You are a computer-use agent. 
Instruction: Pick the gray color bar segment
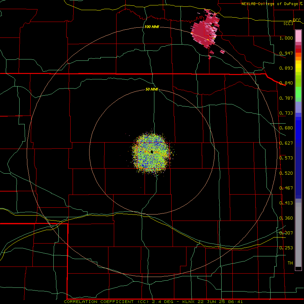tap(298, 235)
